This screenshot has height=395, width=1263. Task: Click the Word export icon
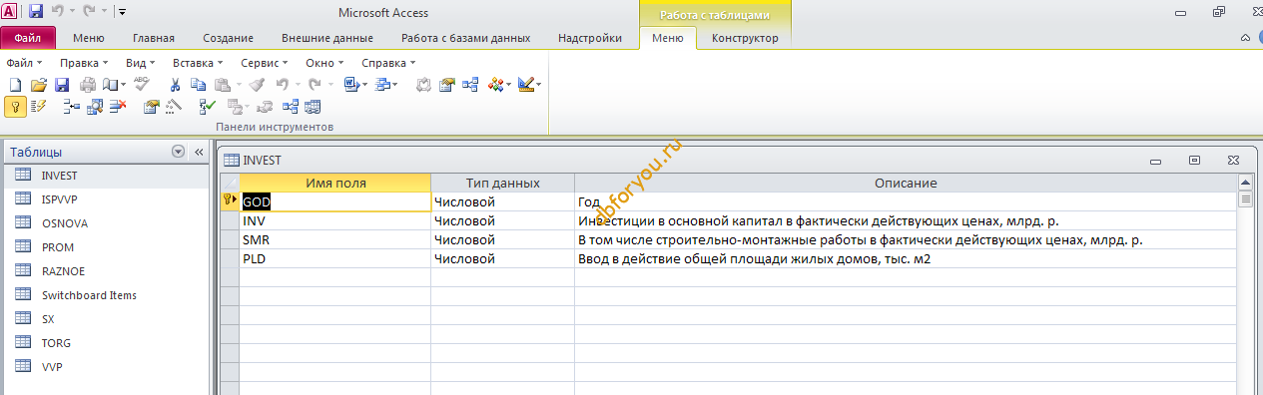[x=351, y=85]
